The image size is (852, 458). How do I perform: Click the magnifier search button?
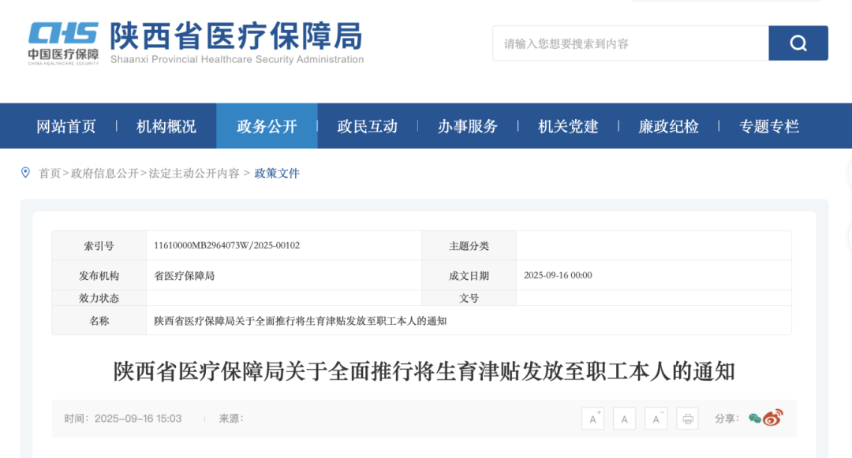point(798,43)
